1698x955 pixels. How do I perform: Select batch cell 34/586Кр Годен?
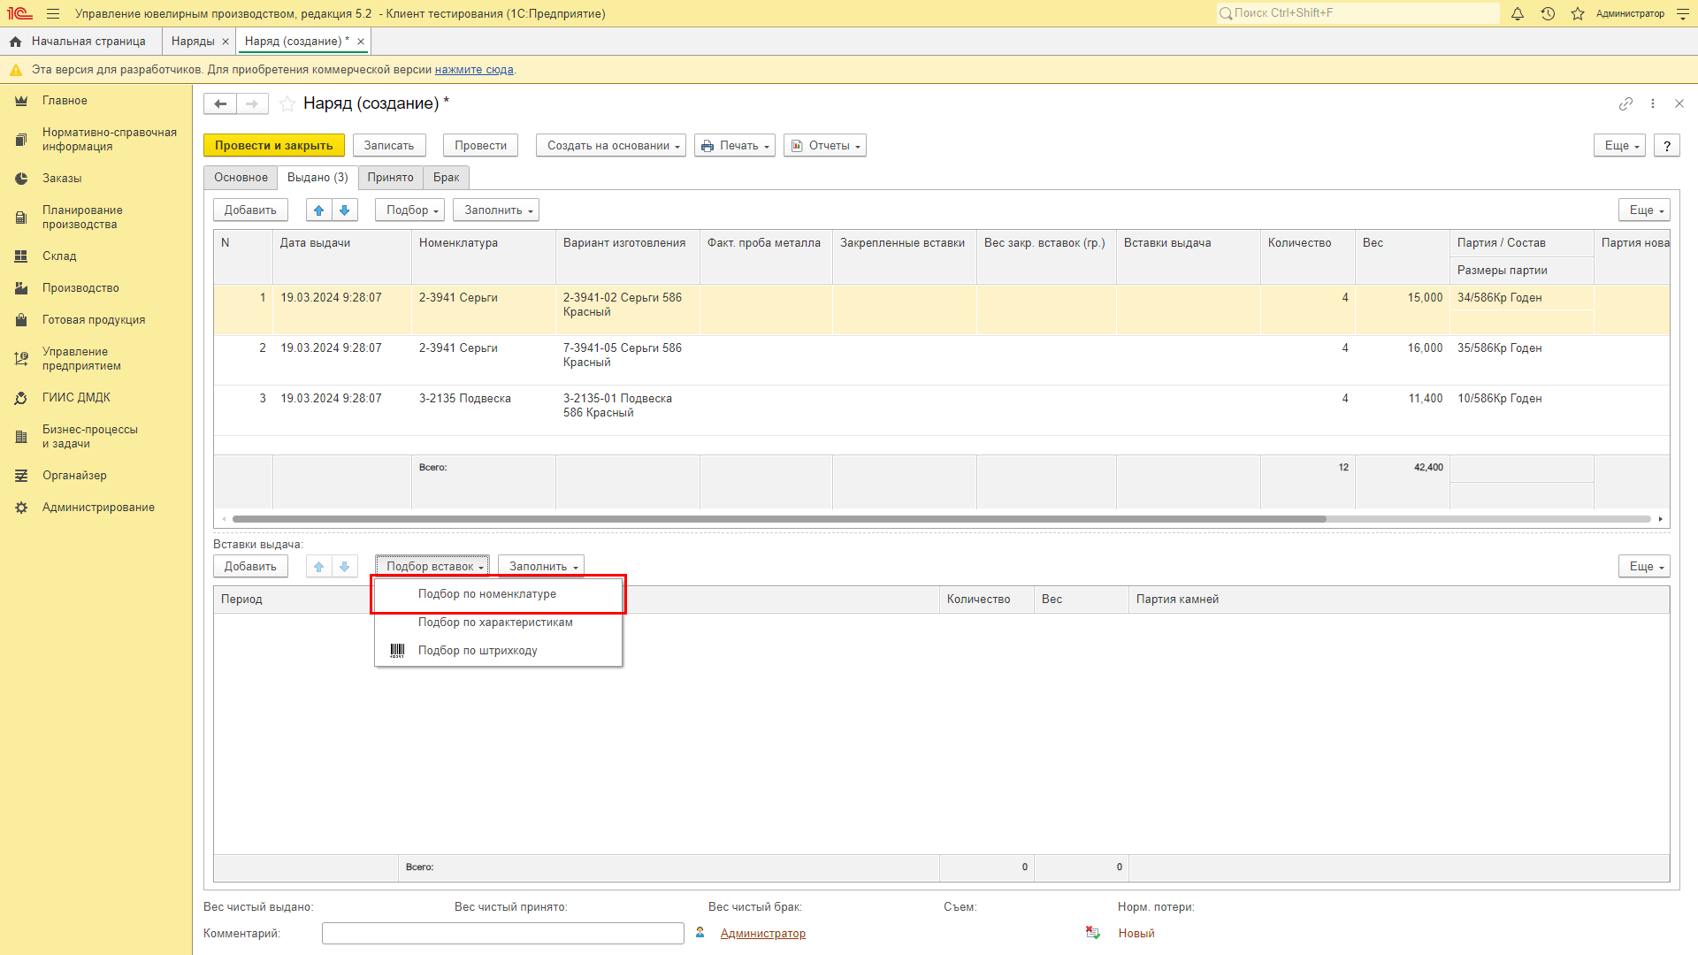[x=1521, y=298]
